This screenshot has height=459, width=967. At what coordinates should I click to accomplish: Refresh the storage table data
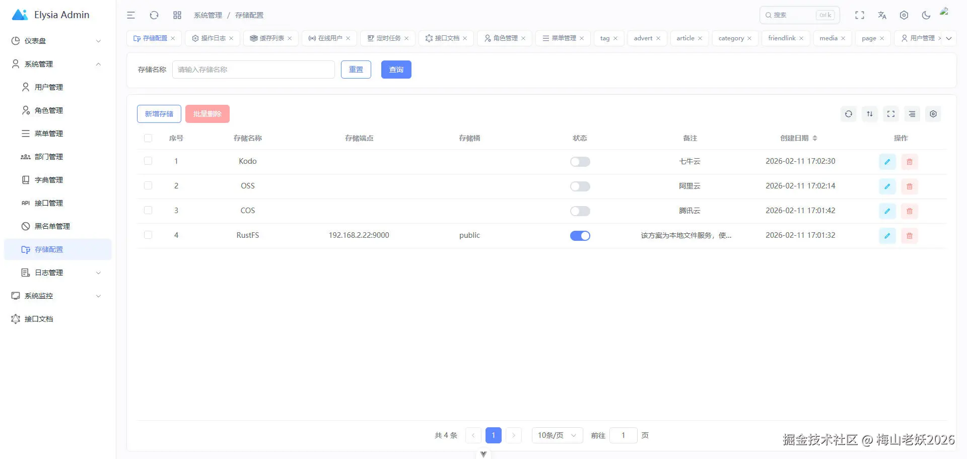pyautogui.click(x=849, y=114)
